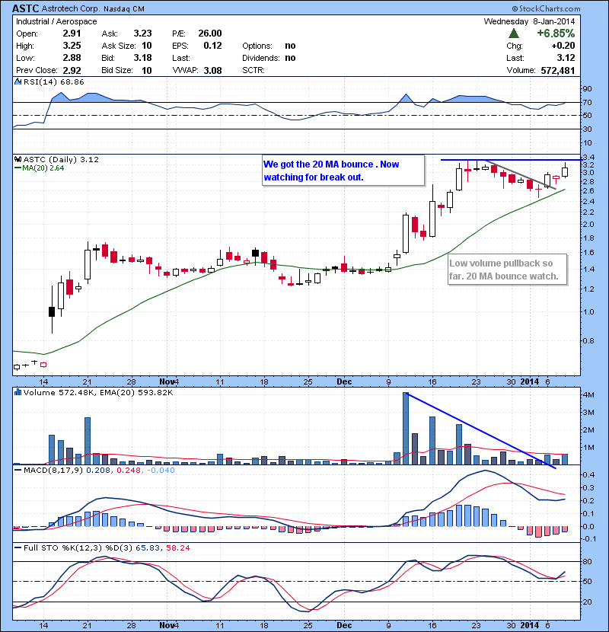The height and width of the screenshot is (632, 609).
Task: Open the StockCharts.com copyright text
Action: [x=546, y=8]
